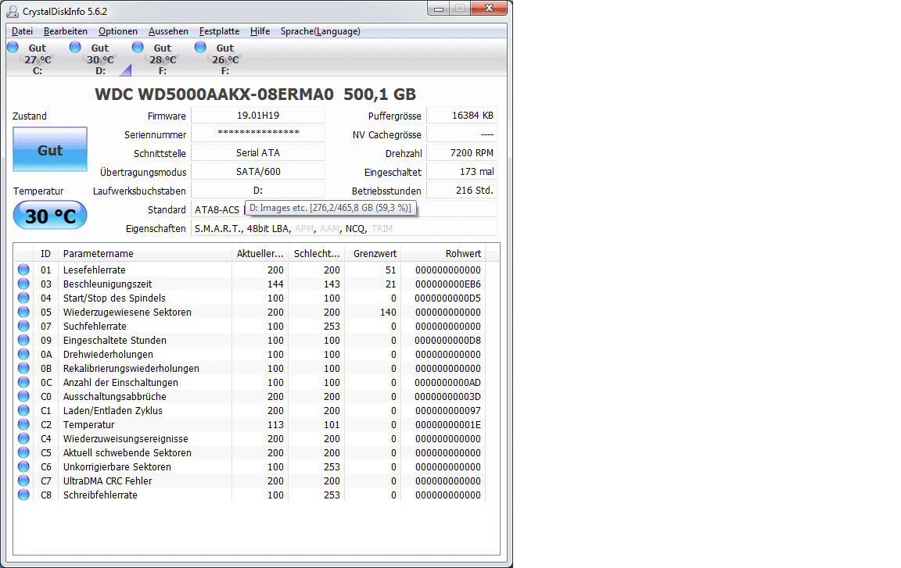Open the Optionen menu

point(118,31)
